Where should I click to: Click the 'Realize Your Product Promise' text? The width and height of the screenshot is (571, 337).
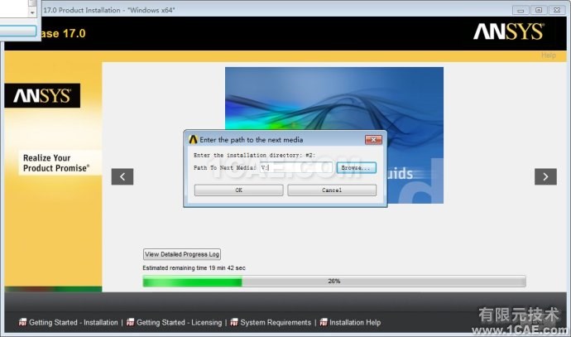[56, 163]
